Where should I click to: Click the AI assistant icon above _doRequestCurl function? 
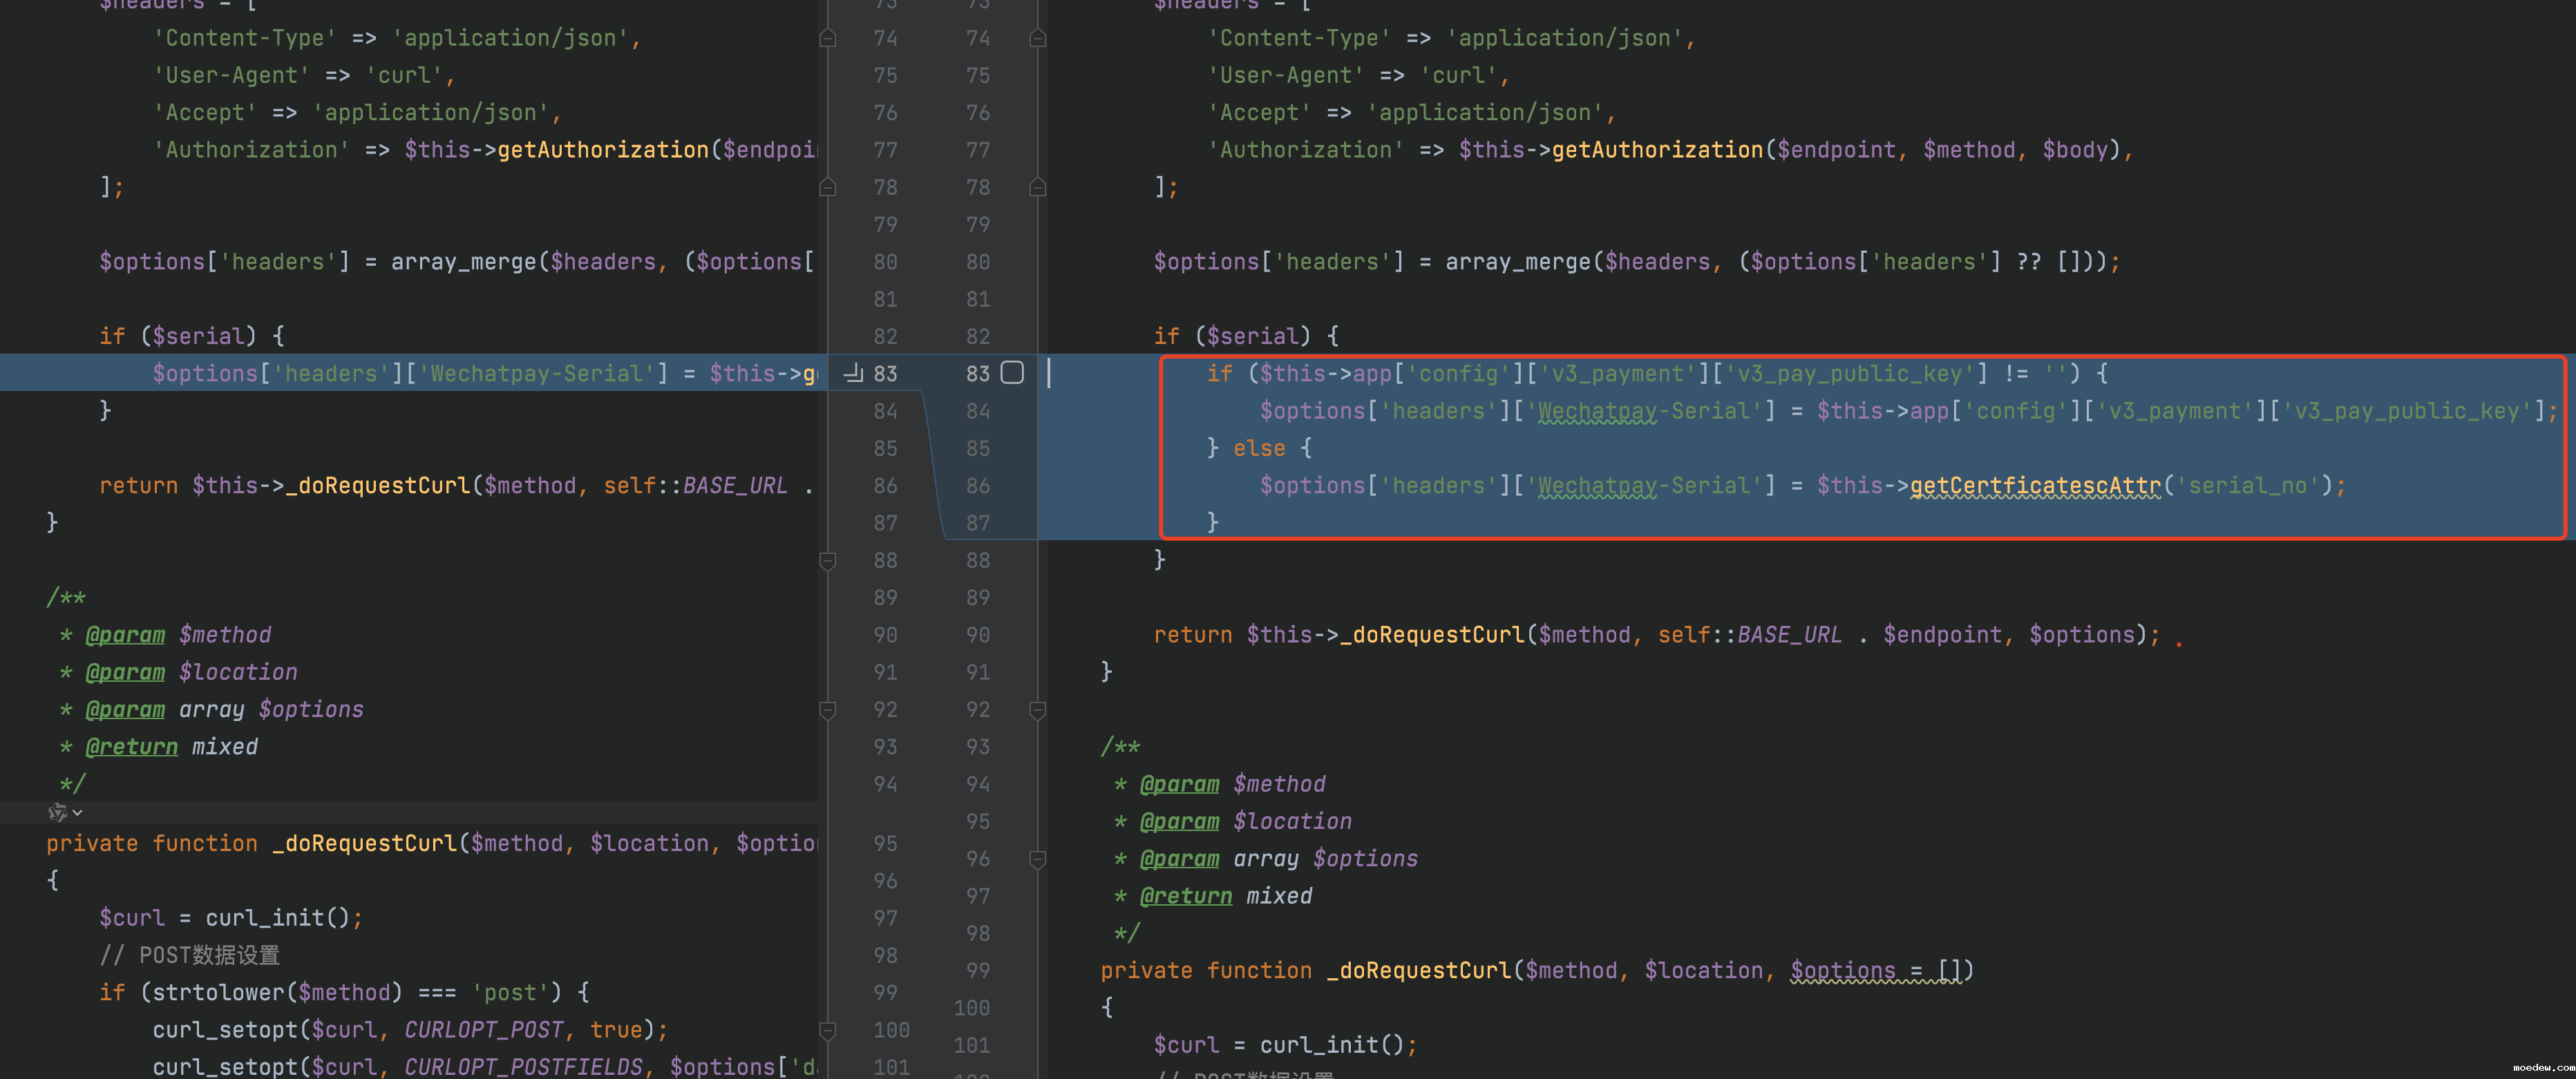pyautogui.click(x=57, y=812)
